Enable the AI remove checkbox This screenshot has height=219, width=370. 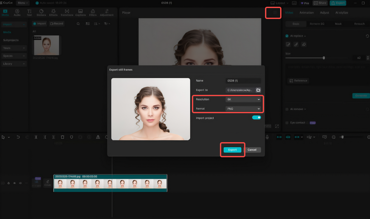click(287, 109)
